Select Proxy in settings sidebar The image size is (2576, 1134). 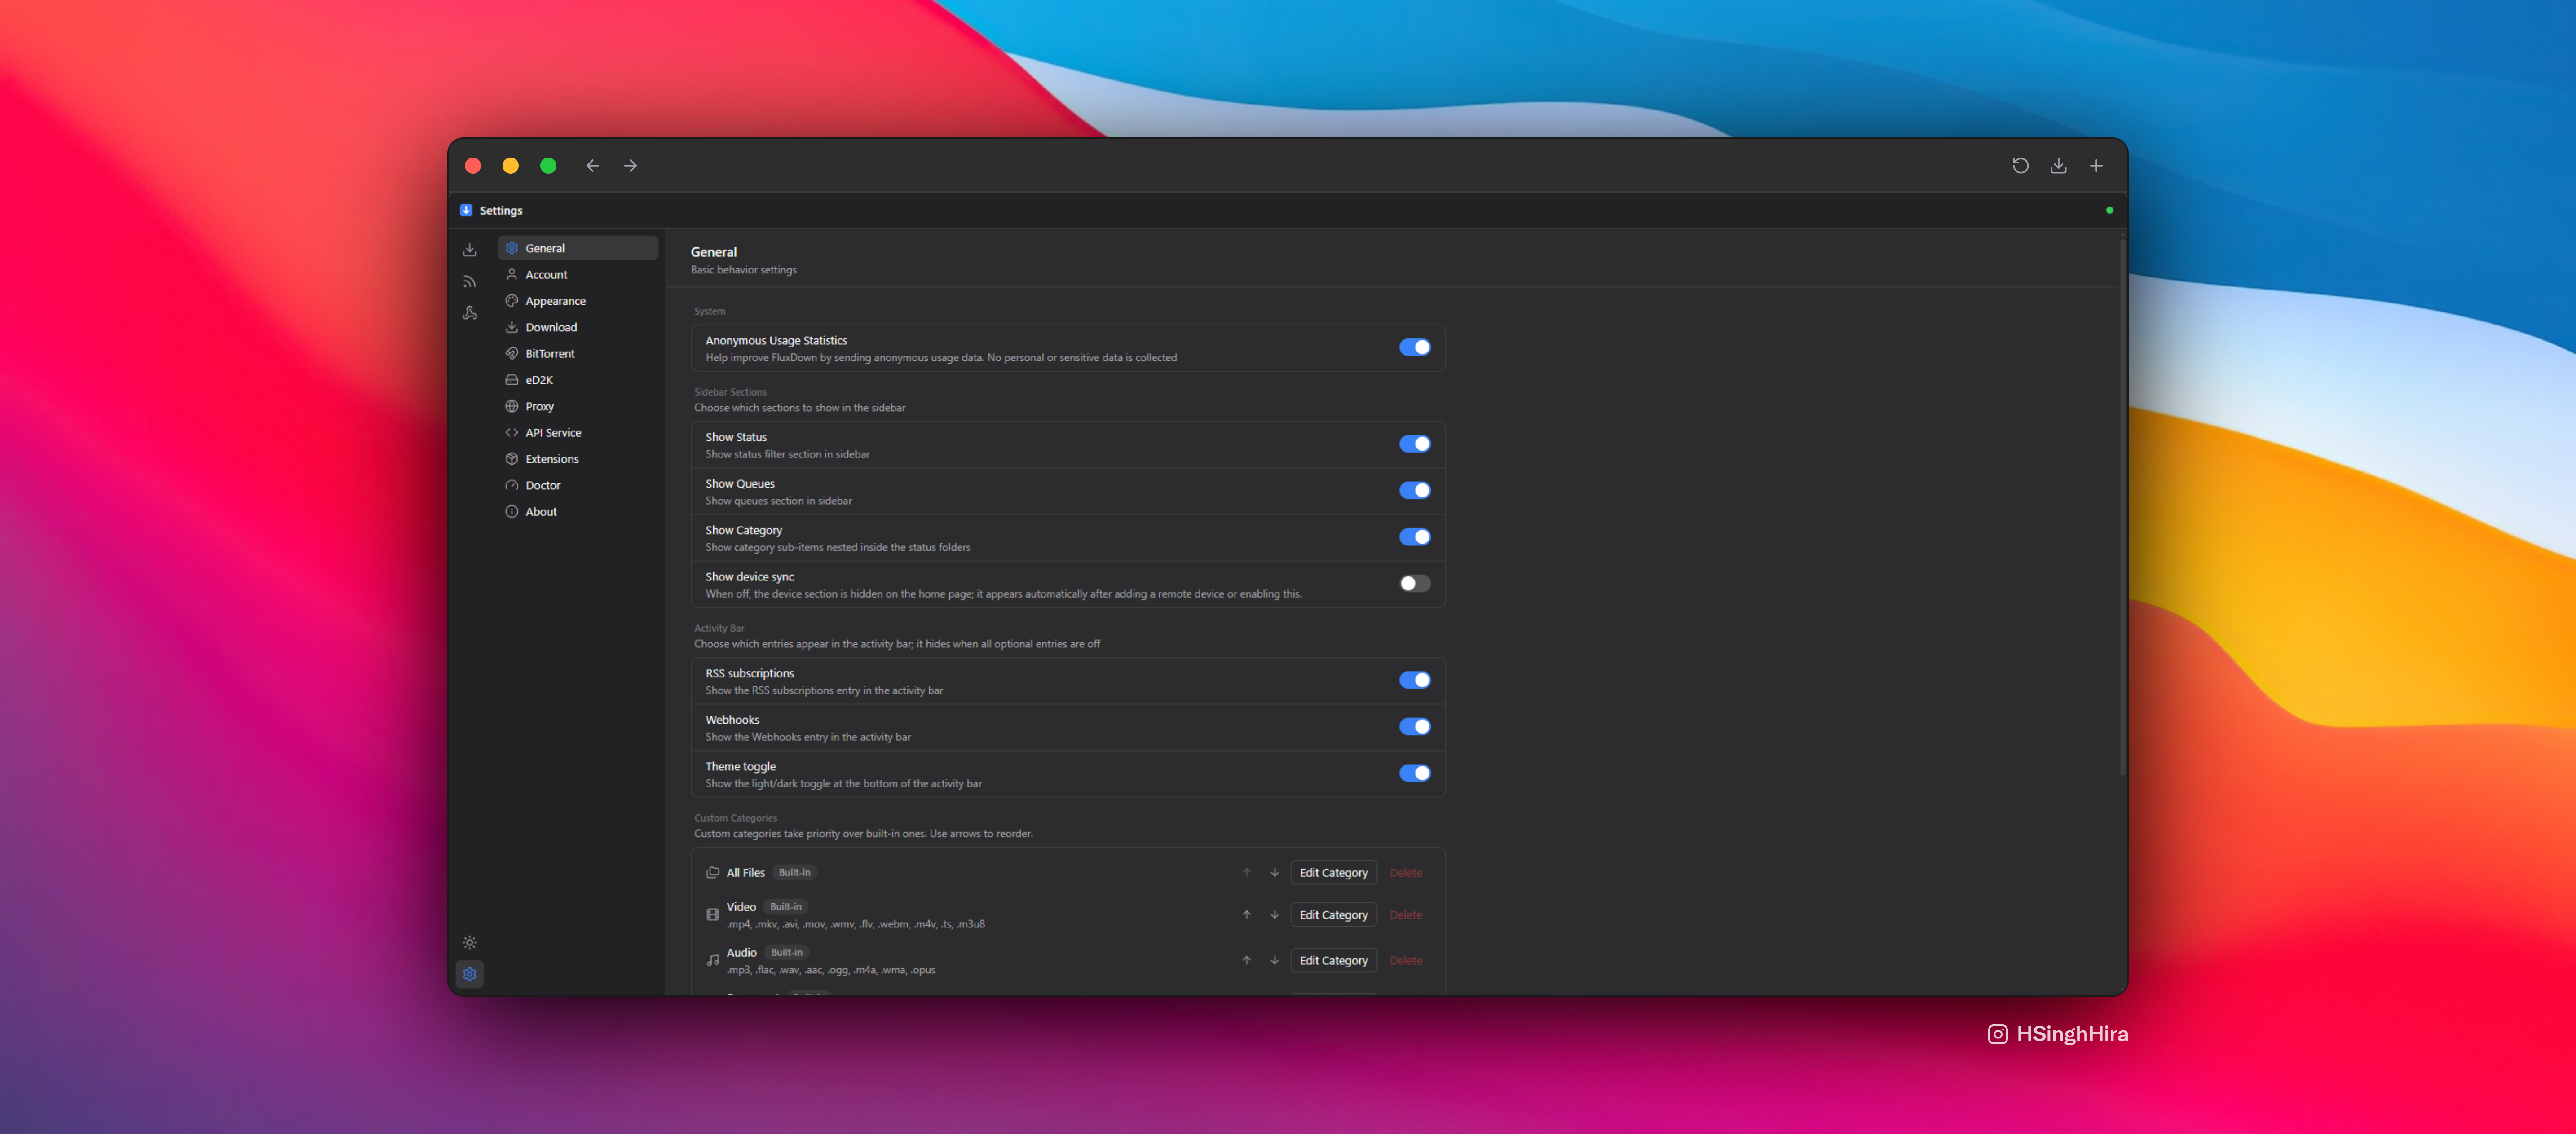(x=577, y=406)
